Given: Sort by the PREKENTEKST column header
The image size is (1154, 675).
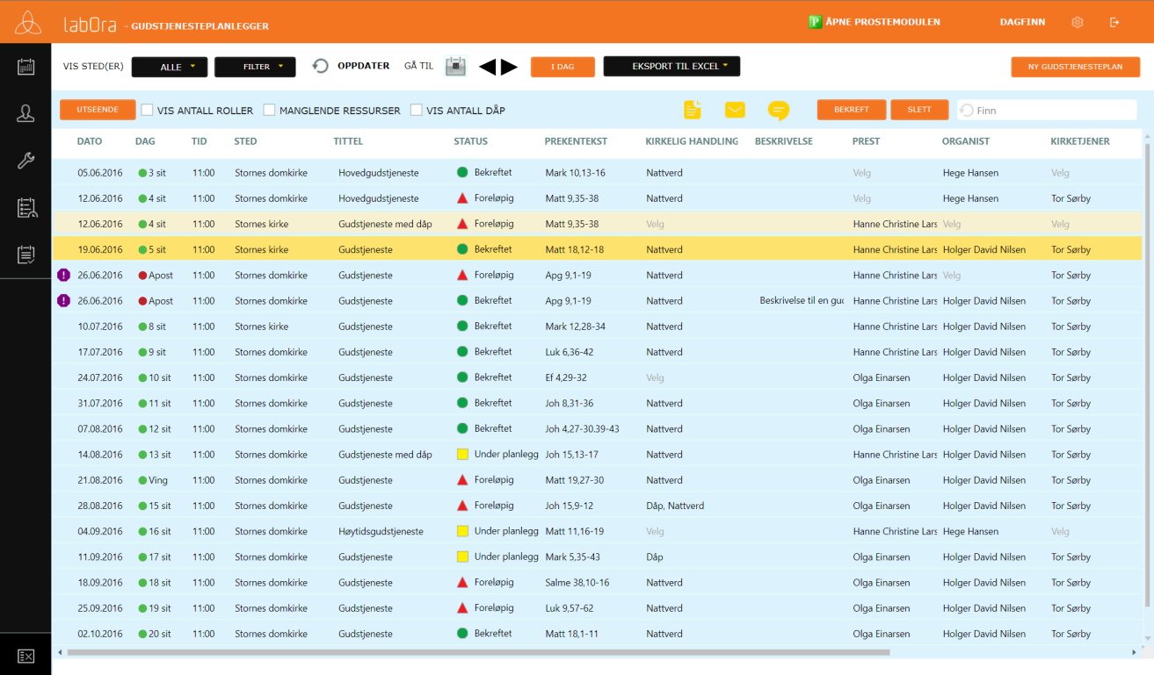Looking at the screenshot, I should pyautogui.click(x=576, y=141).
